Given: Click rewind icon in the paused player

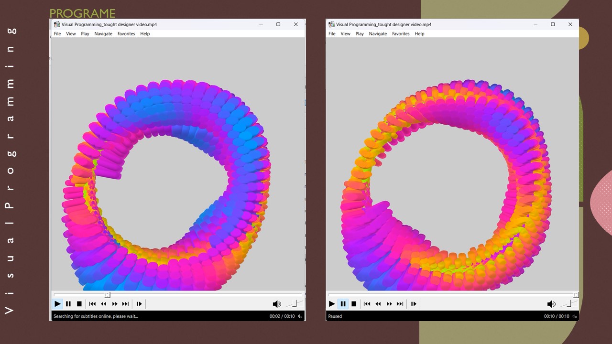Looking at the screenshot, I should pyautogui.click(x=378, y=304).
